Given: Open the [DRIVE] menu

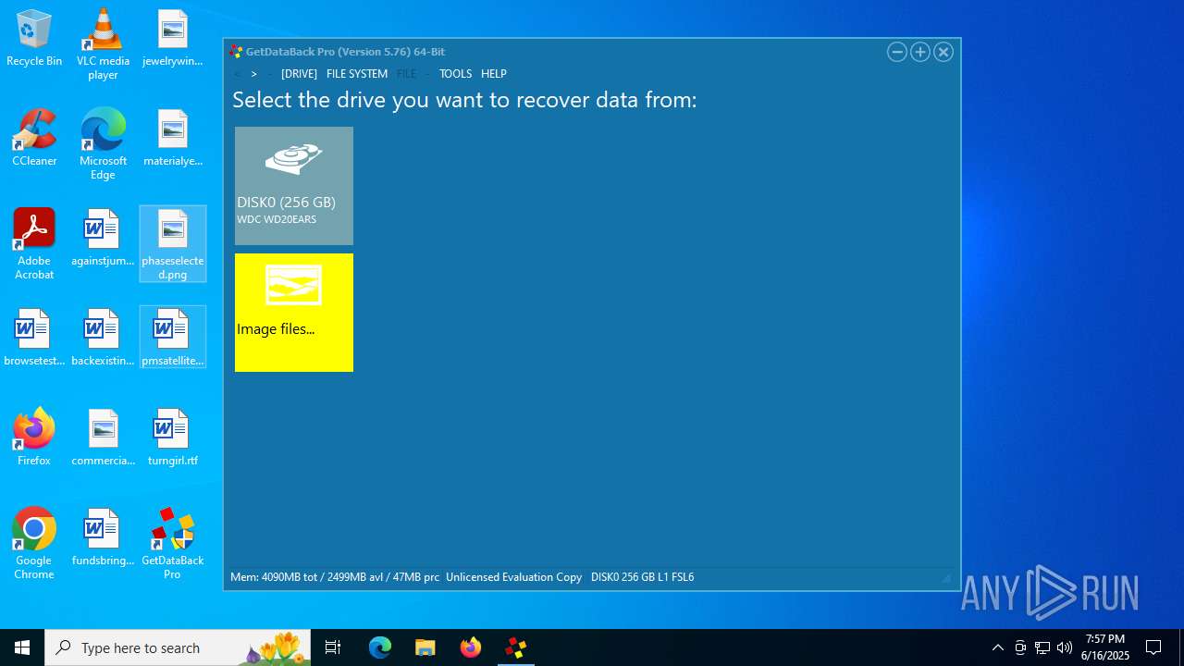Looking at the screenshot, I should [299, 74].
